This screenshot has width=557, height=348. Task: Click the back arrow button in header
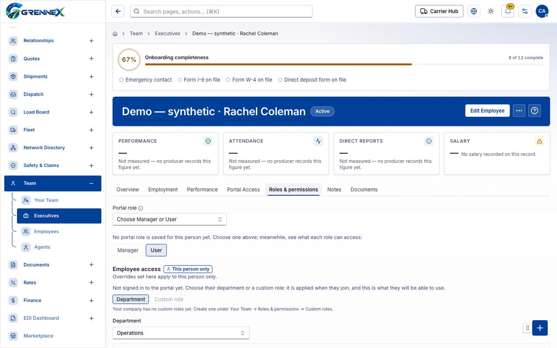(x=118, y=11)
